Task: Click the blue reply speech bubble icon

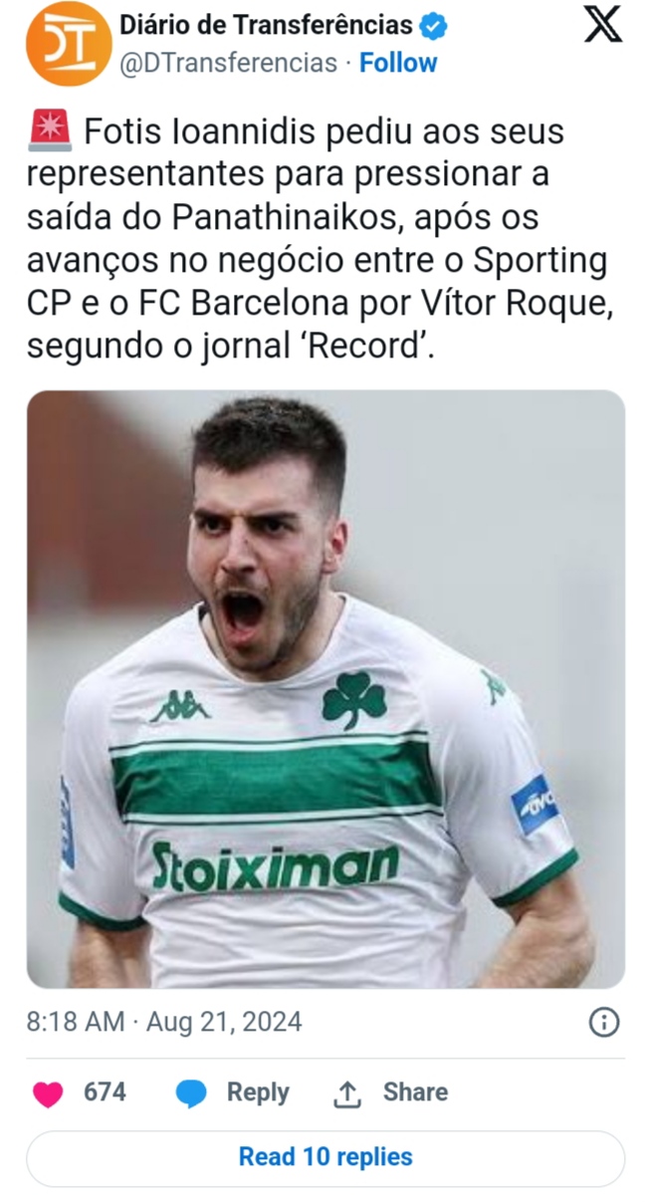Action: (191, 1093)
